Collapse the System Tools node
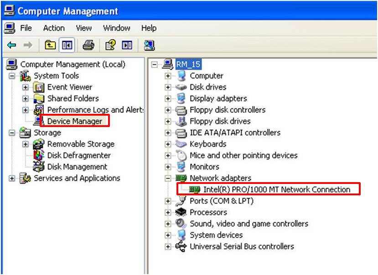The width and height of the screenshot is (378, 275). [12, 76]
